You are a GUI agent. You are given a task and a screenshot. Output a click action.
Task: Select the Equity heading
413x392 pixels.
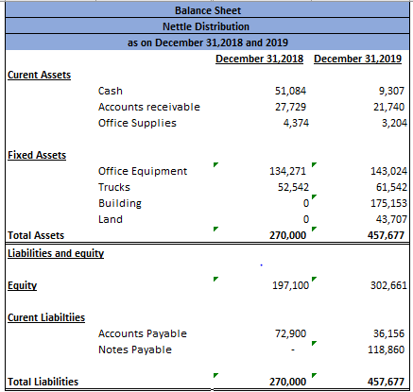tap(22, 285)
